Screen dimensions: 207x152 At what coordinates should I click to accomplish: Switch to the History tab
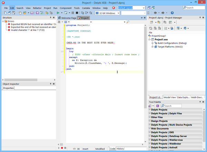[120, 149]
